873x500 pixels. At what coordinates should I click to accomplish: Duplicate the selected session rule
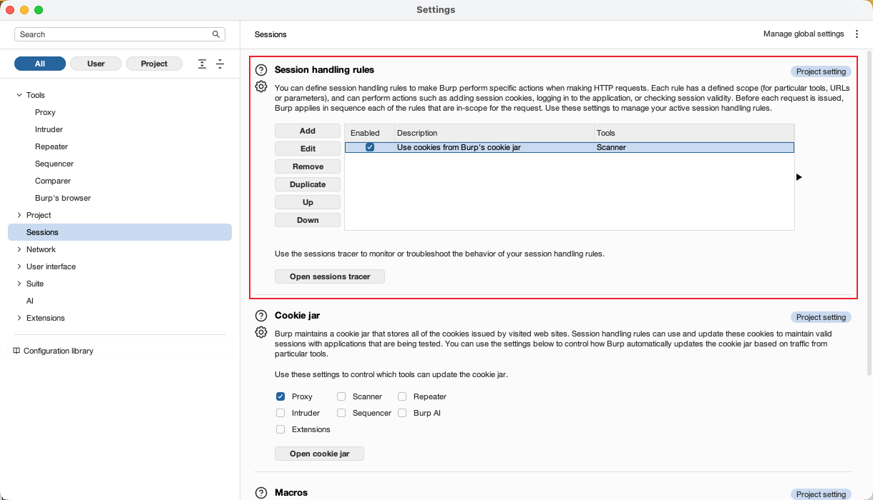(x=308, y=184)
